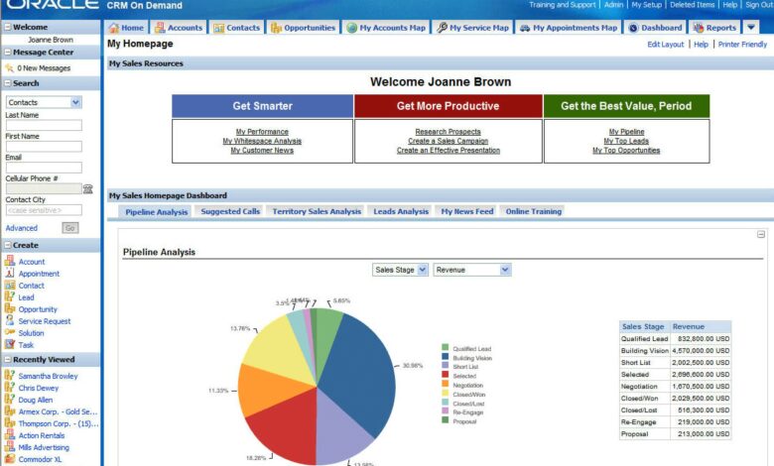The width and height of the screenshot is (774, 466).
Task: Click the Service Request icon in Create section
Action: 10,320
